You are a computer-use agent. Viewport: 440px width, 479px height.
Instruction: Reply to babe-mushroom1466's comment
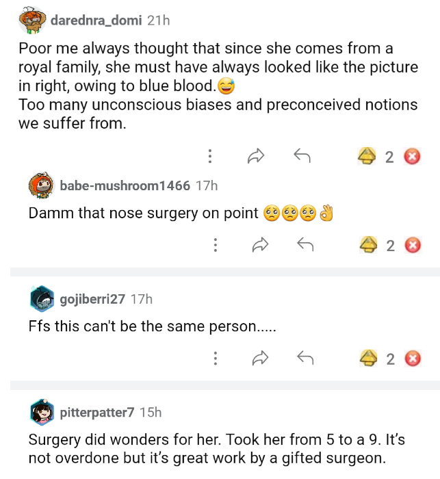[306, 245]
